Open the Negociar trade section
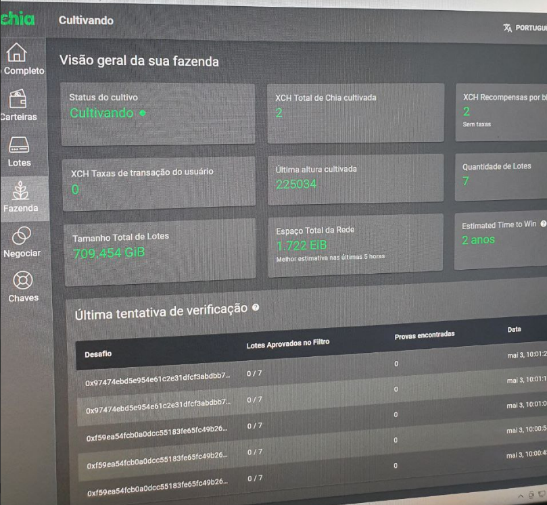 22,242
